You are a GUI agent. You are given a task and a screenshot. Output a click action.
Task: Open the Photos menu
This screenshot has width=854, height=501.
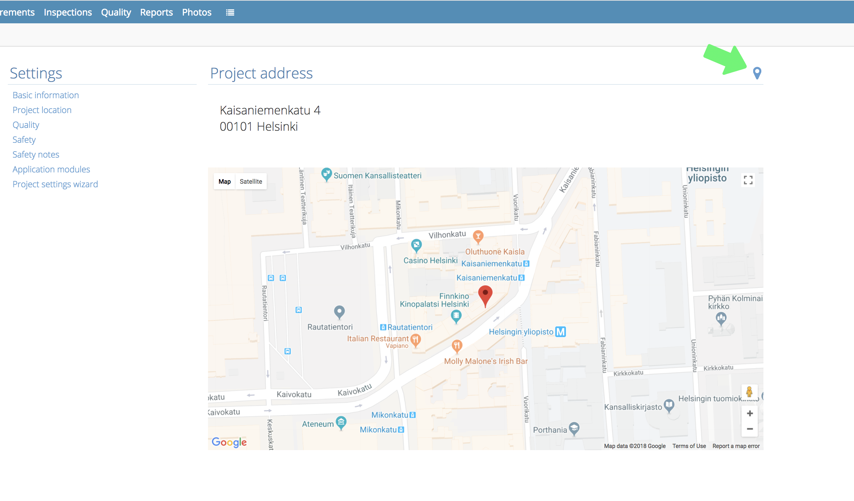[197, 12]
